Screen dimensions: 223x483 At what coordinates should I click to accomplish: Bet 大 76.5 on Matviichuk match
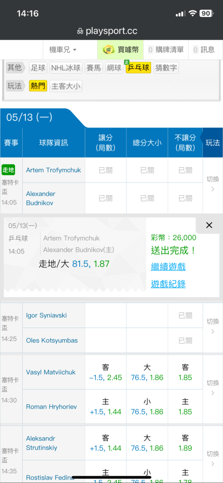pyautogui.click(x=147, y=372)
